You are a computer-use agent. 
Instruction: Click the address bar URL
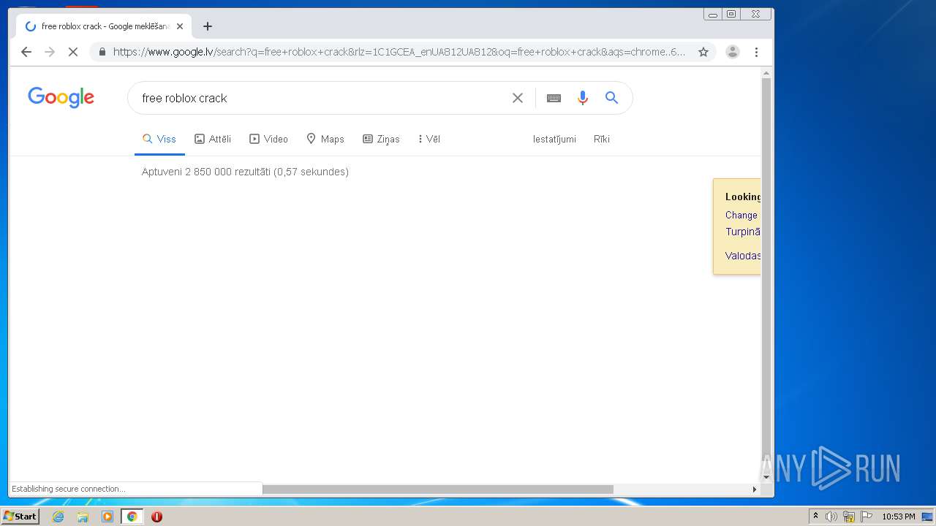click(399, 52)
